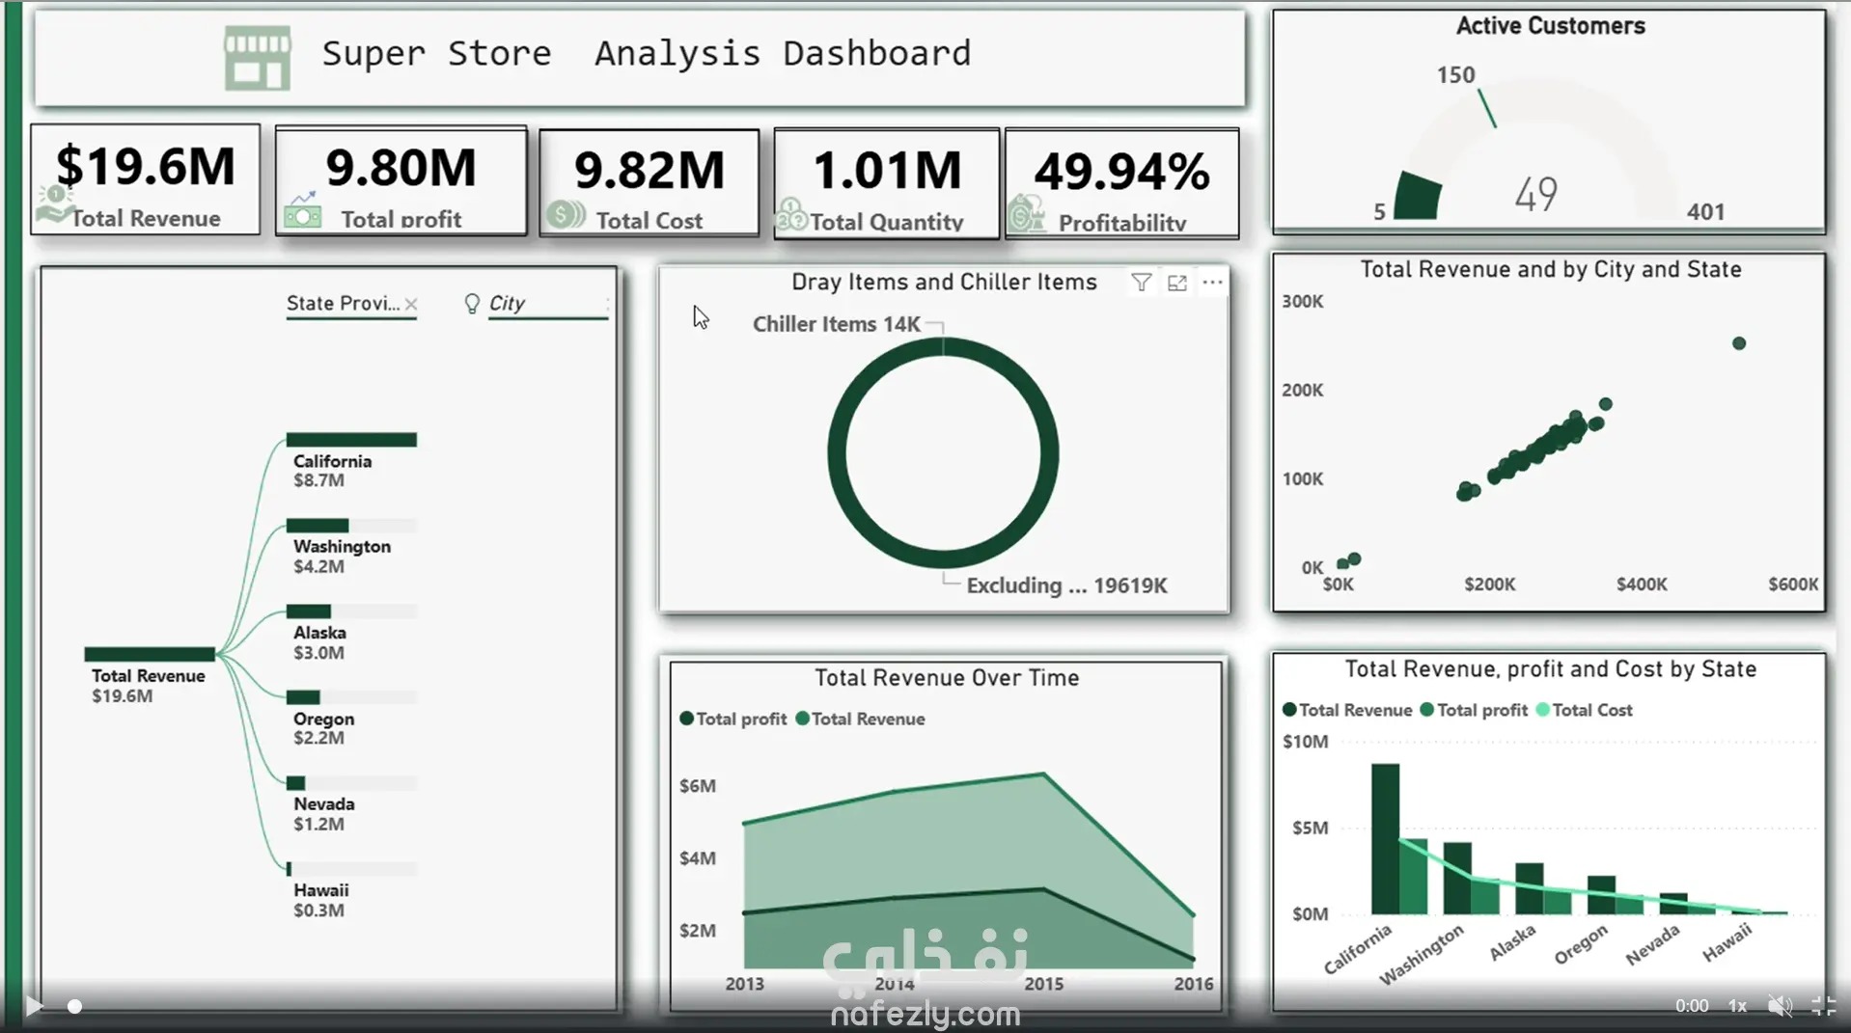Click the store logo icon in header
Image resolution: width=1851 pixels, height=1033 pixels.
pyautogui.click(x=257, y=57)
